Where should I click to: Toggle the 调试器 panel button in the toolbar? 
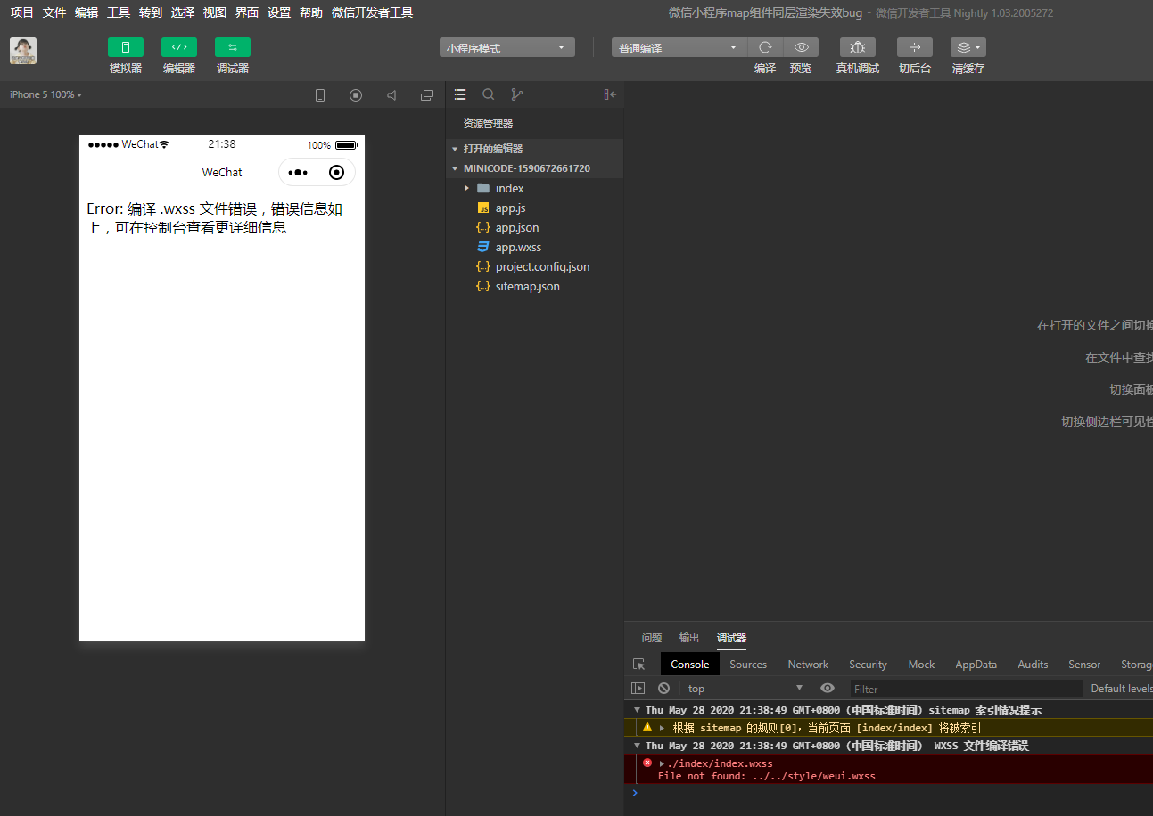[x=233, y=47]
